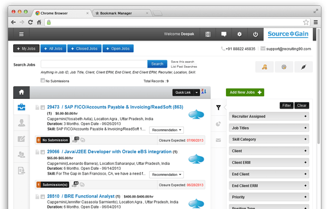Click the comments icon under job 29473
327x209 pixels.
[82, 140]
